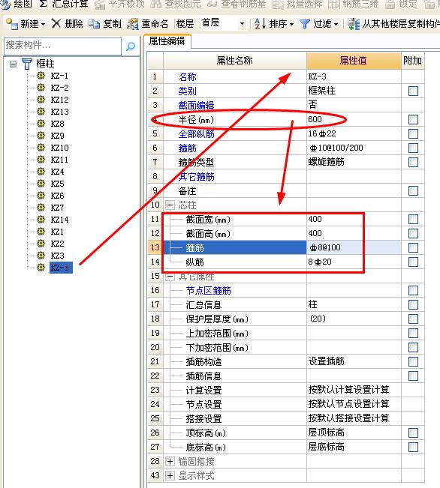Click the 删除 delete X icon
The width and height of the screenshot is (440, 488).
pos(56,23)
